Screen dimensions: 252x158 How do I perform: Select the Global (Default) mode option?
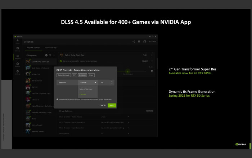[64, 75]
